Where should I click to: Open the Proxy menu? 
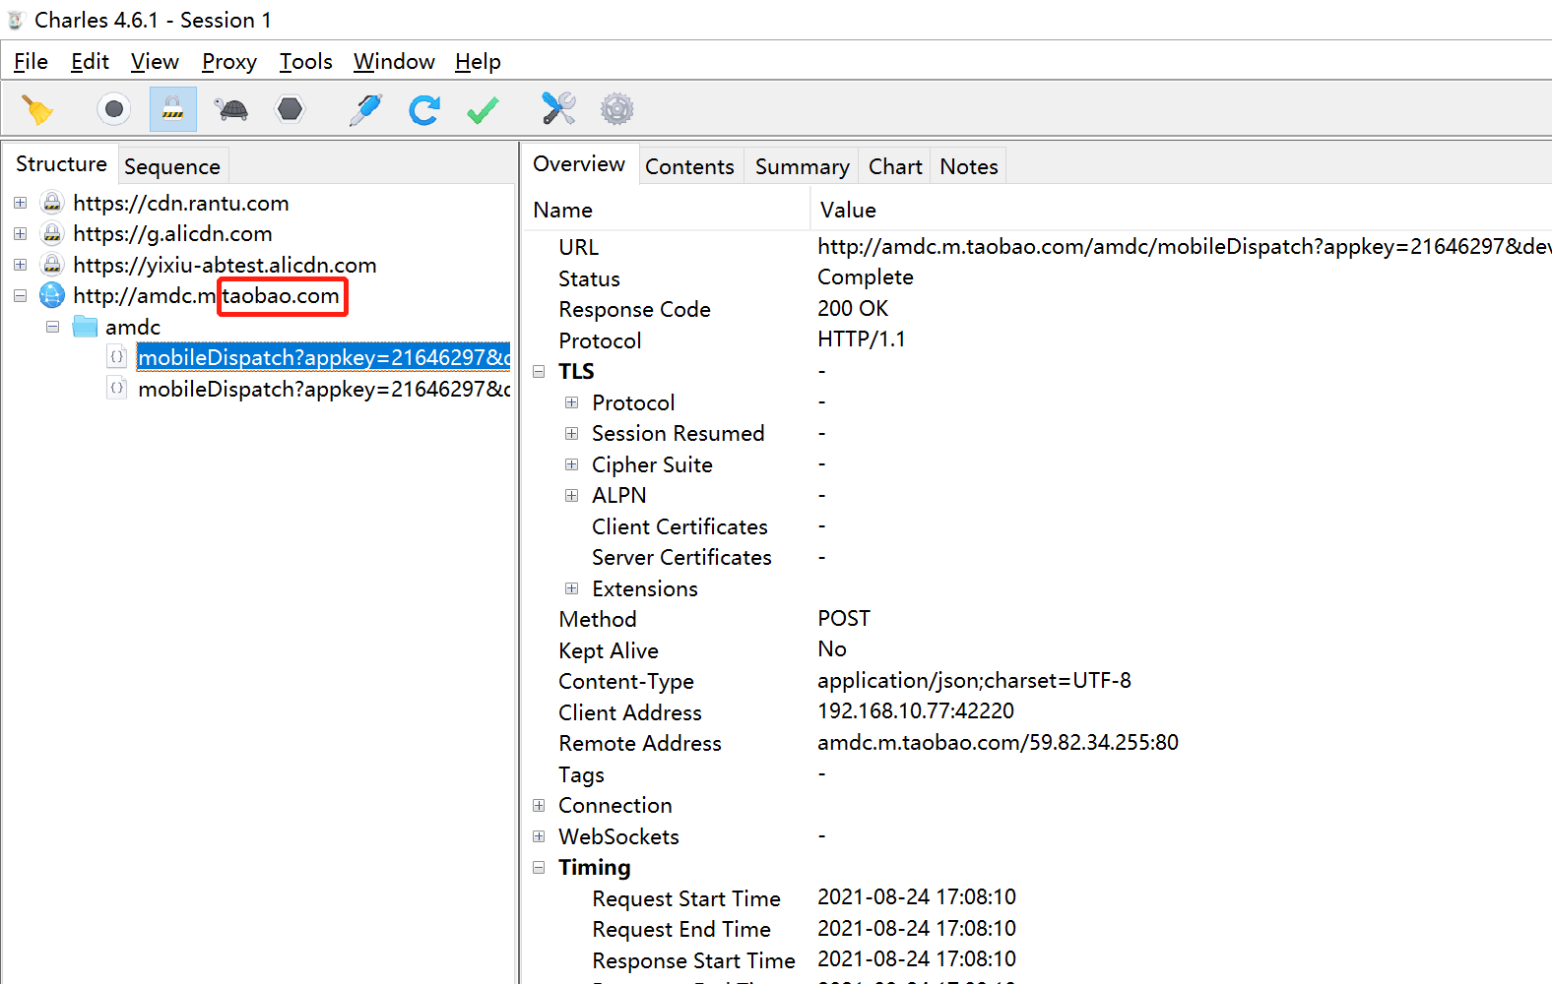point(229,62)
